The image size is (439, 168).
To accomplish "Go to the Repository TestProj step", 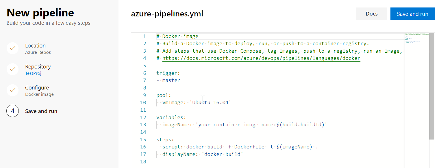I will pyautogui.click(x=38, y=70).
